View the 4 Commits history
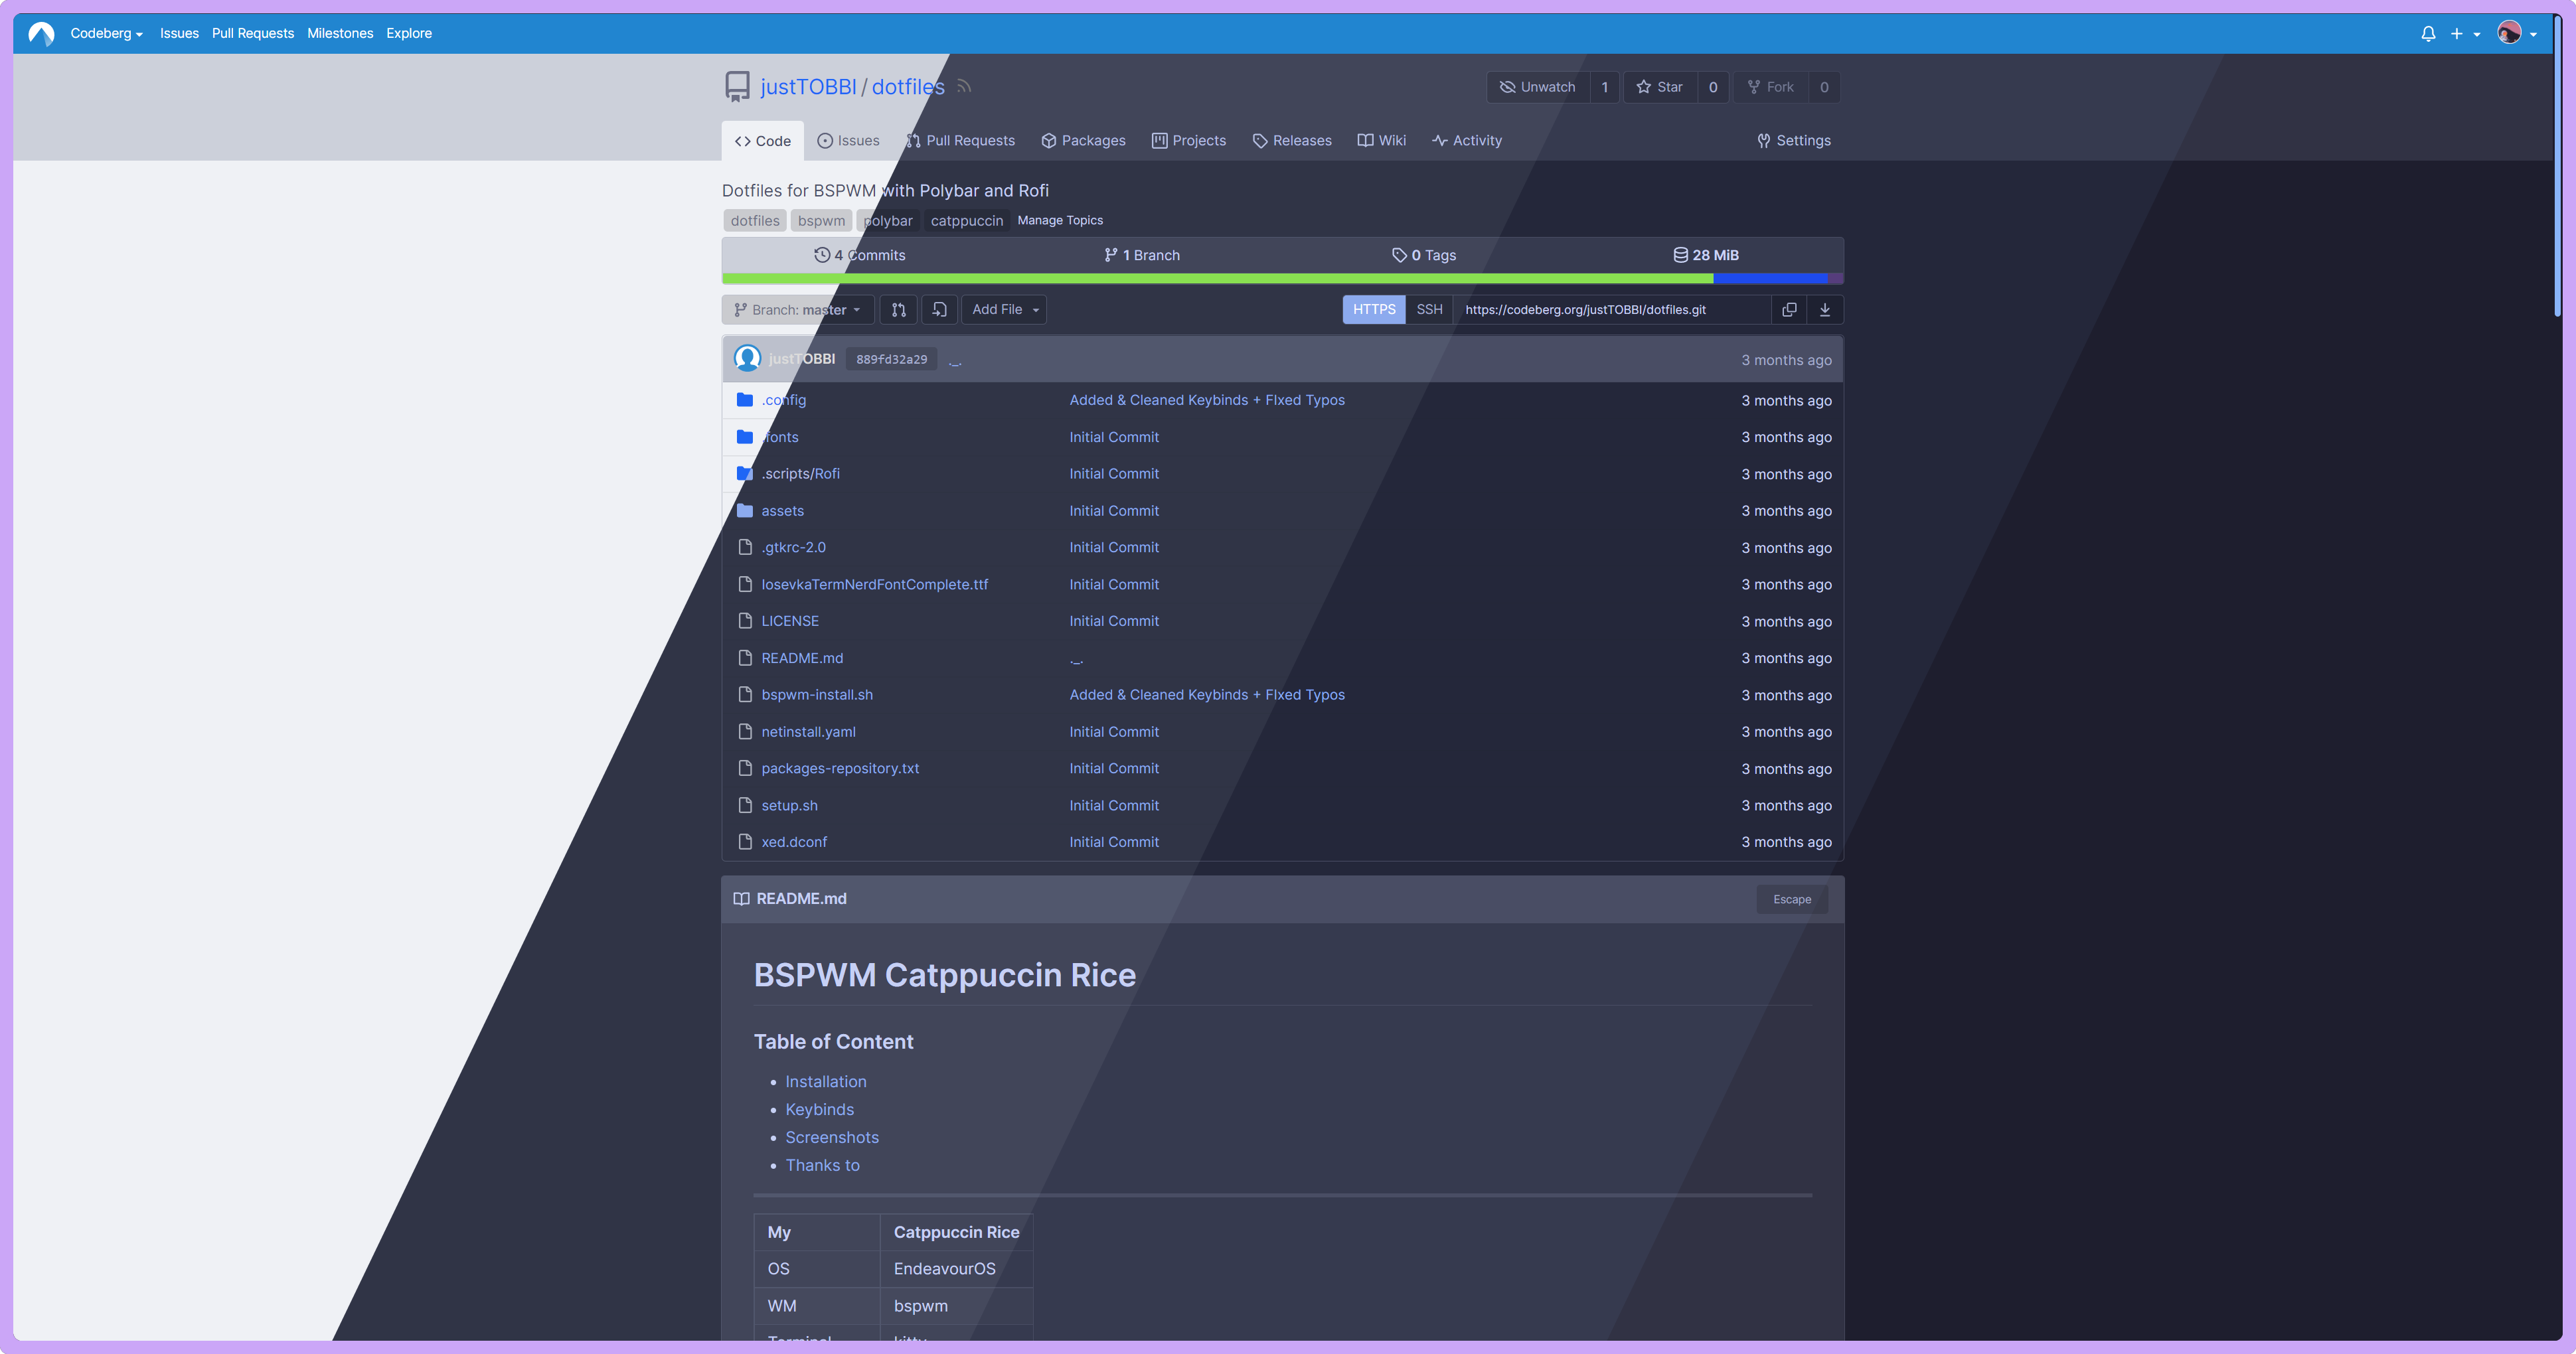Image resolution: width=2576 pixels, height=1354 pixels. (x=860, y=255)
